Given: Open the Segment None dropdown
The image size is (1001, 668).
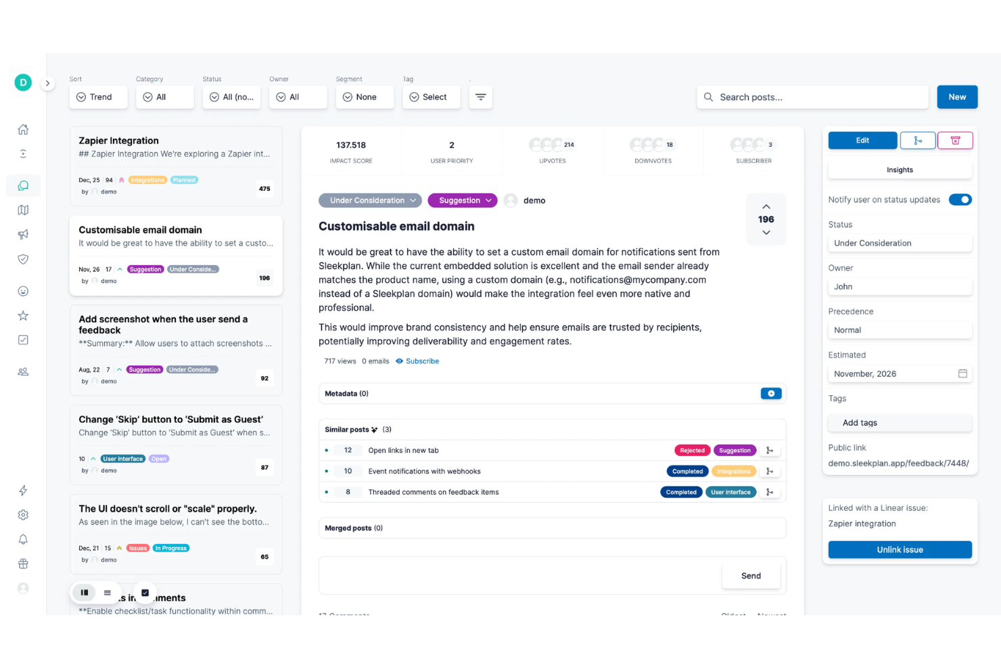Looking at the screenshot, I should [365, 97].
